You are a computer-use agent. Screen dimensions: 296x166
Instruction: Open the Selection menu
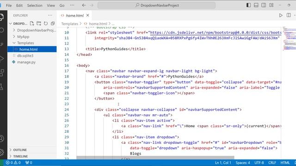(35, 5)
